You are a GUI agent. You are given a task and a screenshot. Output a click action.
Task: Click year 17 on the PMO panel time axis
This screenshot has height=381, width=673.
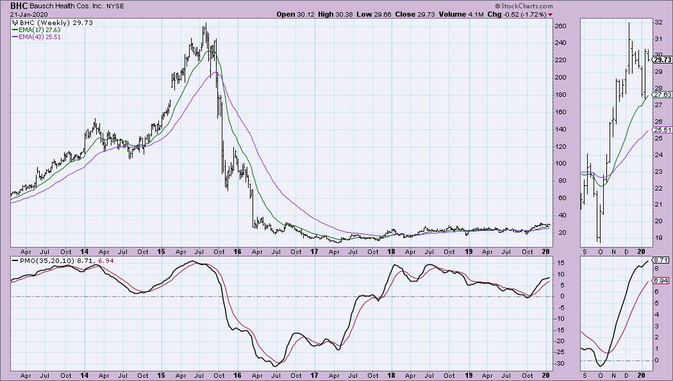pos(315,375)
